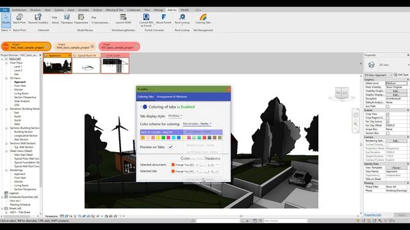This screenshot has width=410, height=230.
Task: Click the Edit Type icon in Properties
Action: pyautogui.click(x=395, y=75)
